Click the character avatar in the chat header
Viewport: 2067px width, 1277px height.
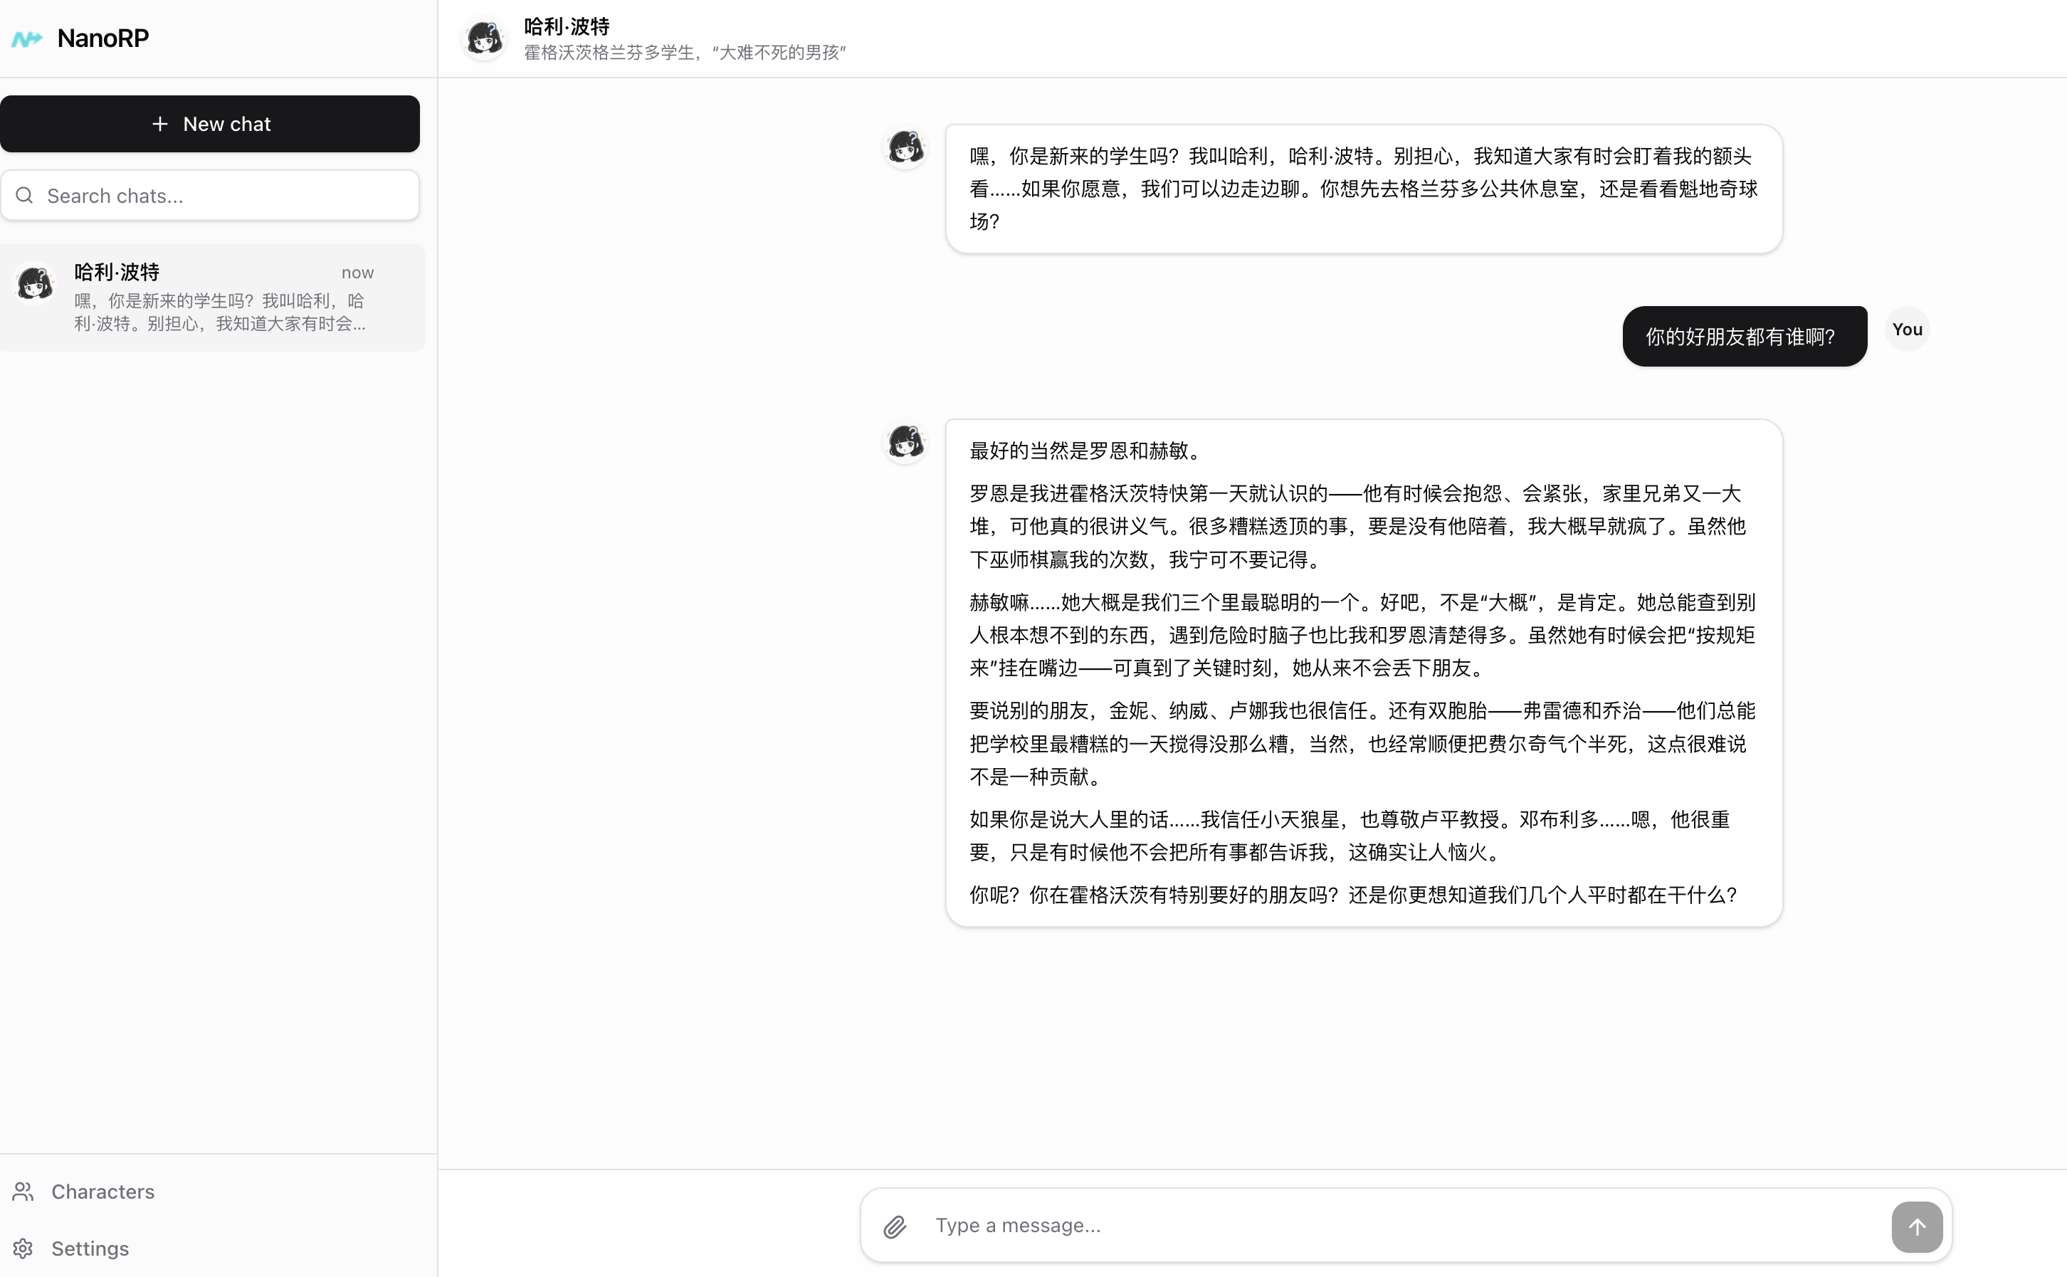click(x=485, y=39)
